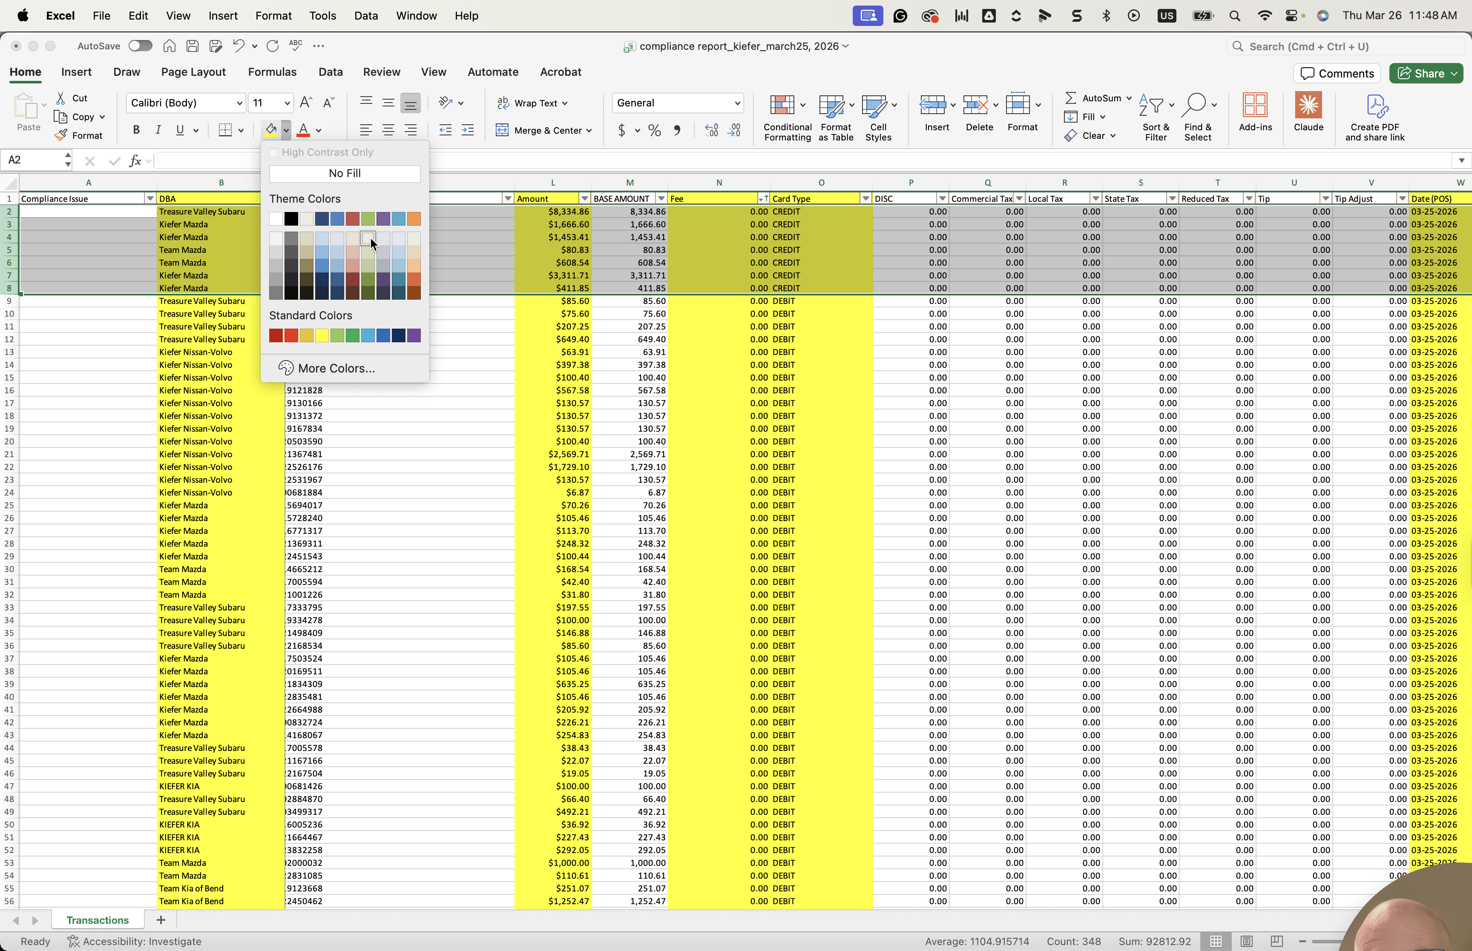The image size is (1472, 951).
Task: Click the Bold formatting icon
Action: click(136, 130)
